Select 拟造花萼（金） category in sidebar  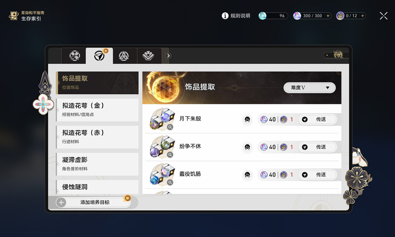pyautogui.click(x=97, y=110)
